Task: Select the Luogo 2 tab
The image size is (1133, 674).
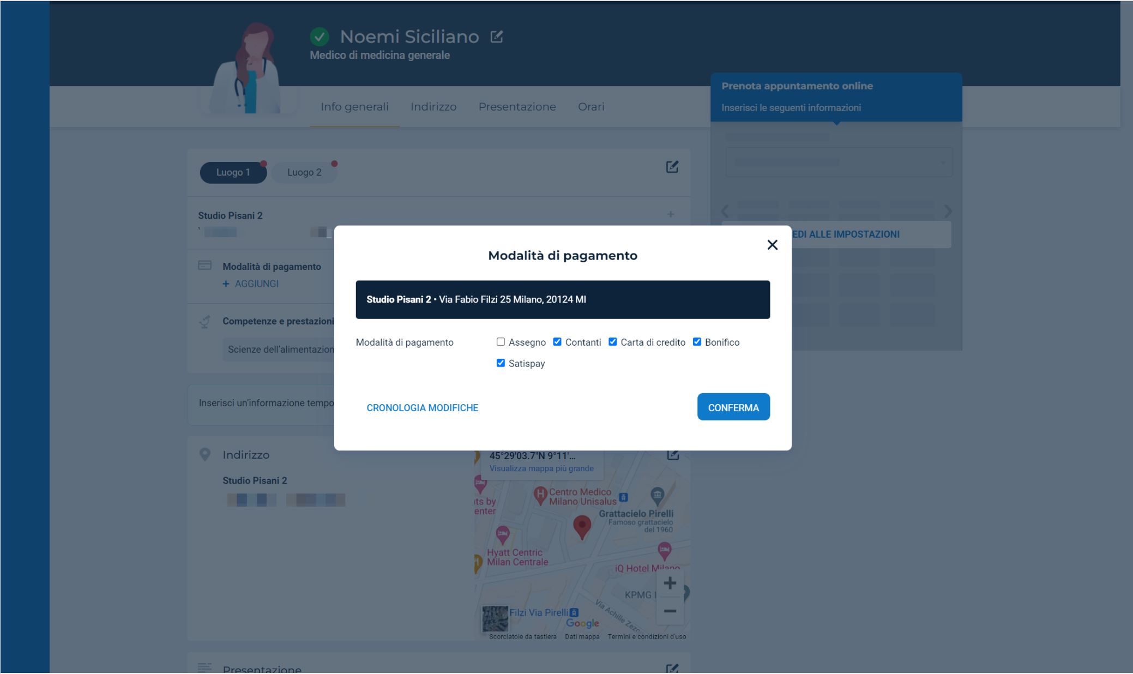Action: pyautogui.click(x=304, y=172)
